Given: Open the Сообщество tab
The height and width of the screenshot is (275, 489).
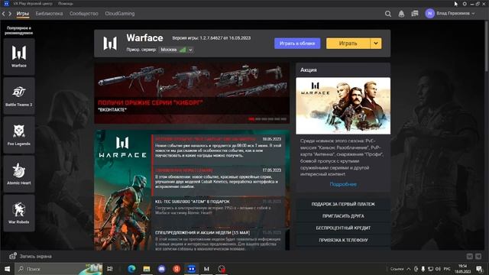Looking at the screenshot, I should click(84, 14).
